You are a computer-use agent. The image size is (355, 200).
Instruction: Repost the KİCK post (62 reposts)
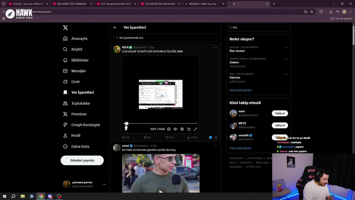[x=147, y=137]
